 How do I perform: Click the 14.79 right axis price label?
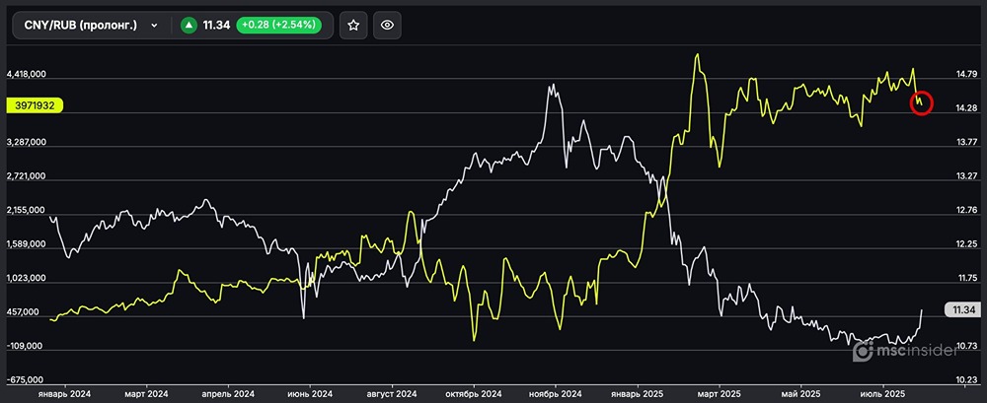959,74
